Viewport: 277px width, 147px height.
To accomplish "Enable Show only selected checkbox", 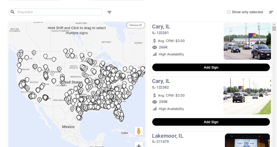I will (x=229, y=12).
